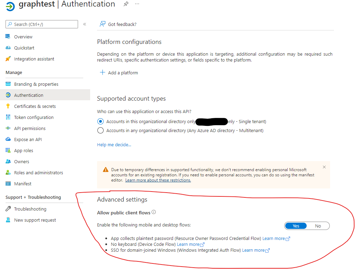This screenshot has height=269, width=355.
Task: Click the Certificates & secrets key icon
Action: (8, 106)
